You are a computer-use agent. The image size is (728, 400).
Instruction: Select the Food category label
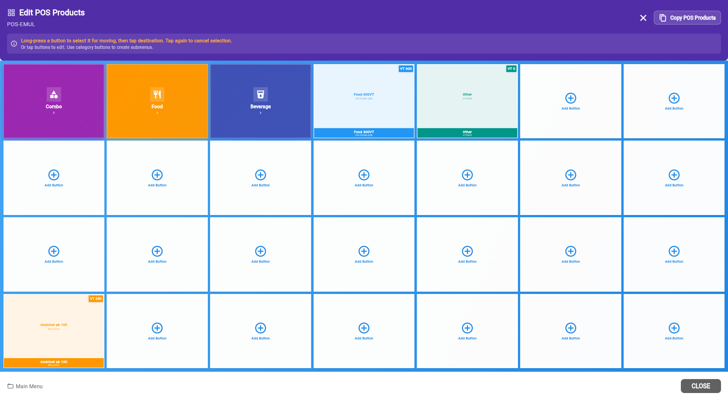157,106
